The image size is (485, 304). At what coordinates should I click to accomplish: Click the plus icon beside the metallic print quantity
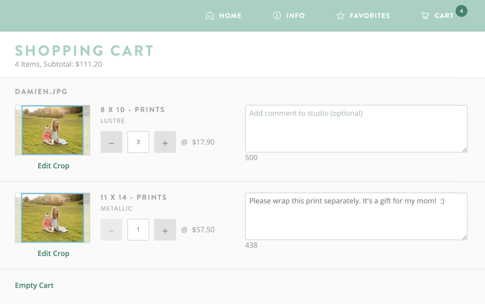pos(165,229)
